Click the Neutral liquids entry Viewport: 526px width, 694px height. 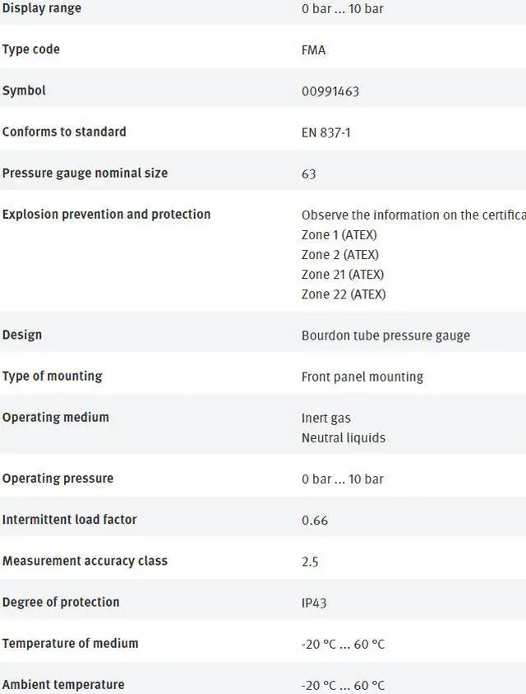pos(343,437)
